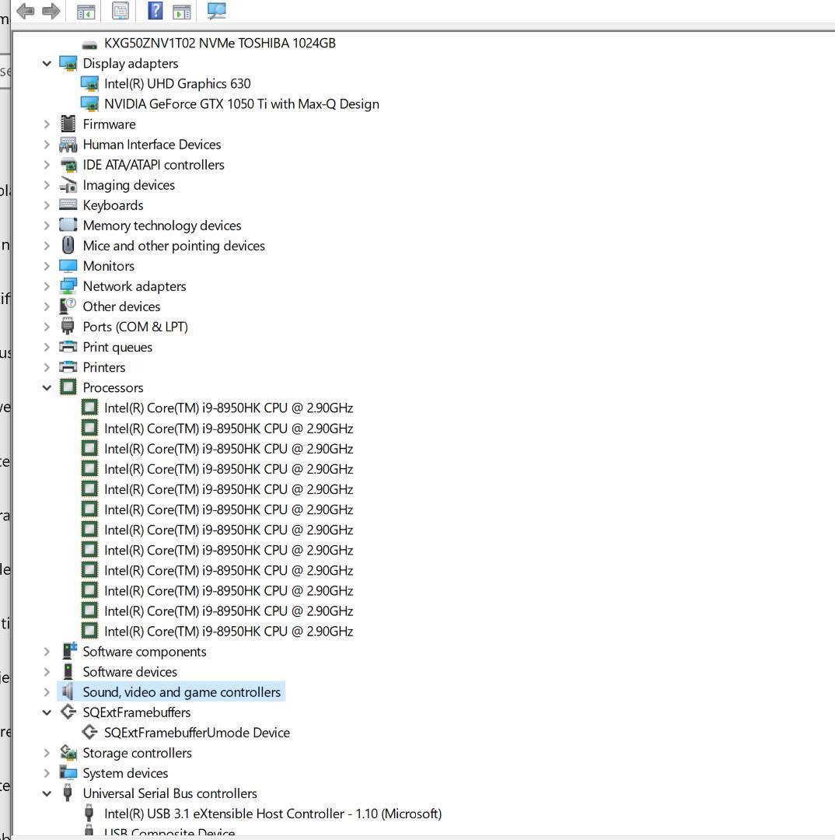Select Intel(R) UHD Graphics 630
Image resolution: width=835 pixels, height=840 pixels.
(x=177, y=84)
